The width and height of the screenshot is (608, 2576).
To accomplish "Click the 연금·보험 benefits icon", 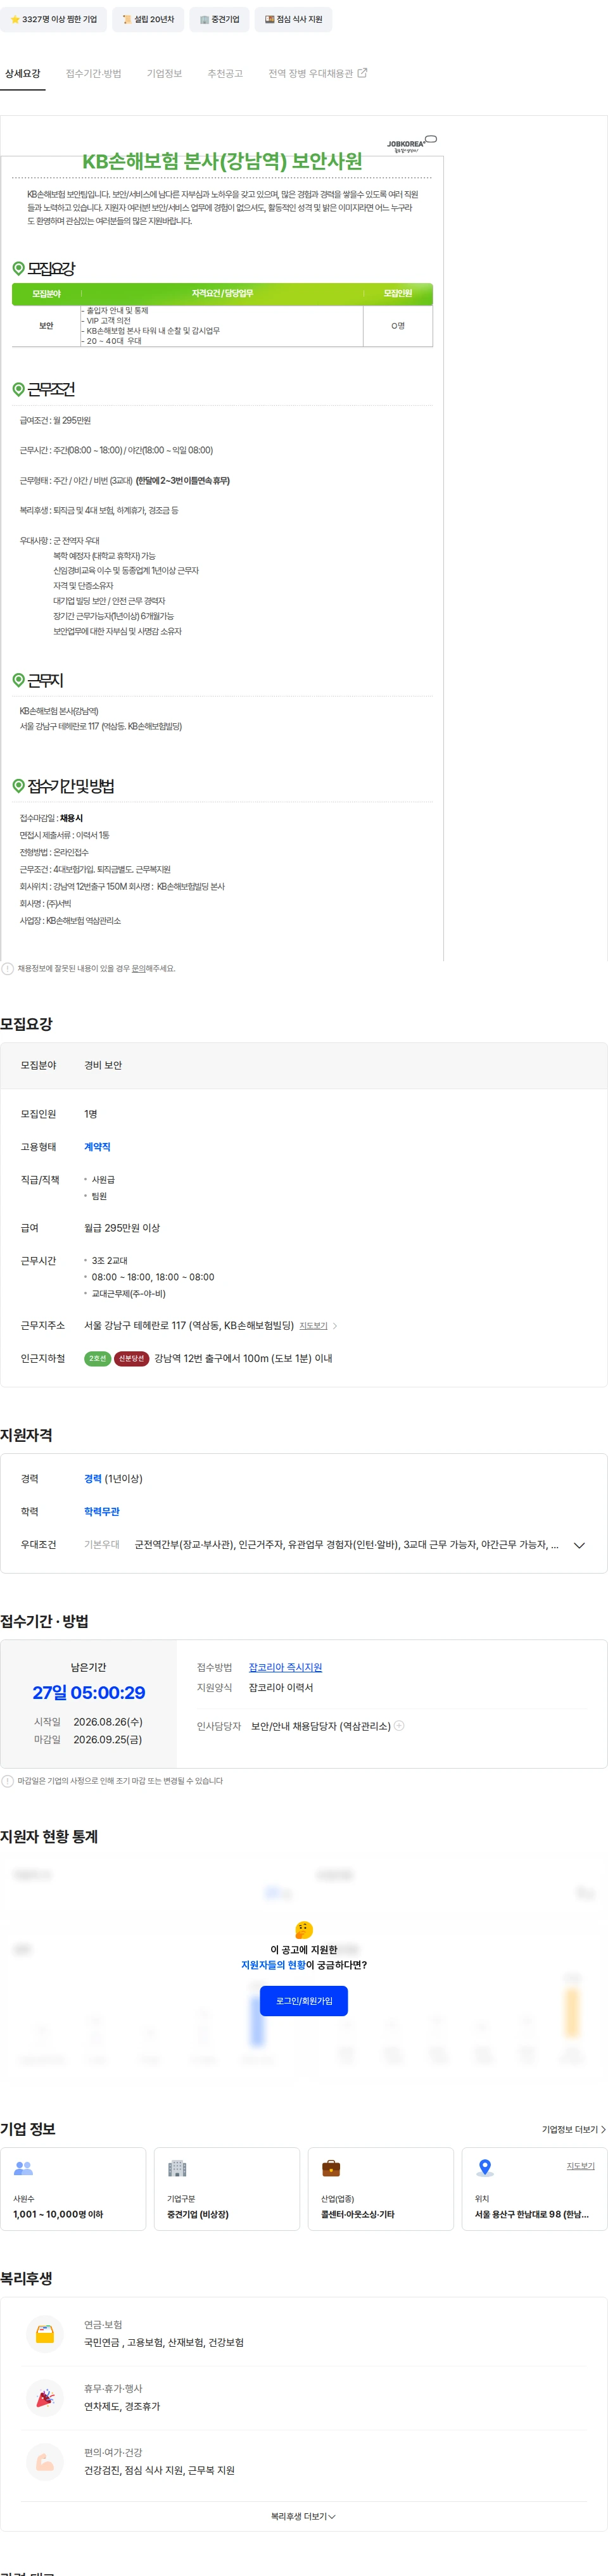I will [45, 2334].
